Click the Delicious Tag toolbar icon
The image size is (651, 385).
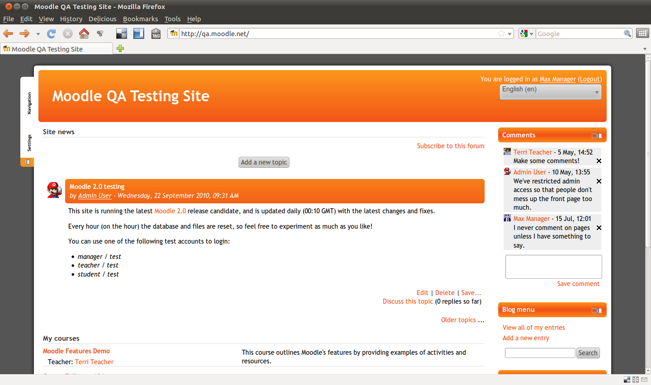156,33
